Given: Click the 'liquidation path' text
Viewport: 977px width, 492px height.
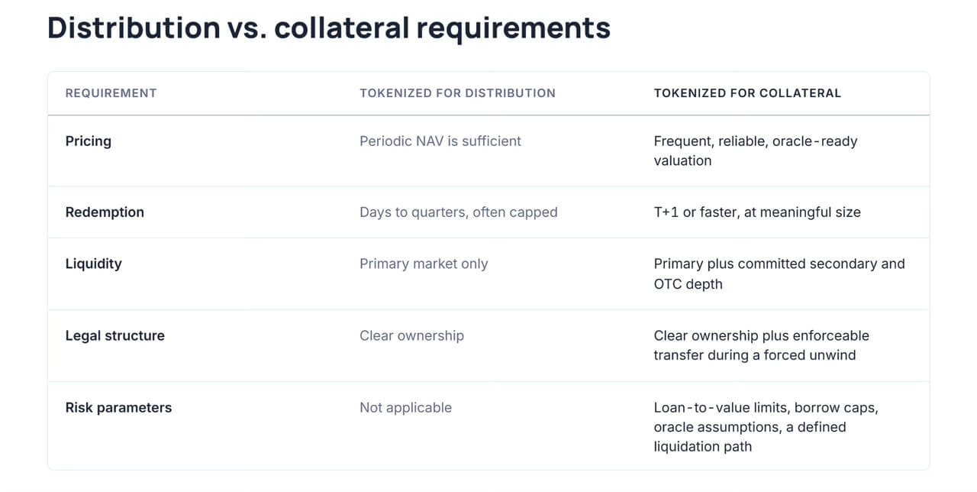Looking at the screenshot, I should click(x=703, y=447).
